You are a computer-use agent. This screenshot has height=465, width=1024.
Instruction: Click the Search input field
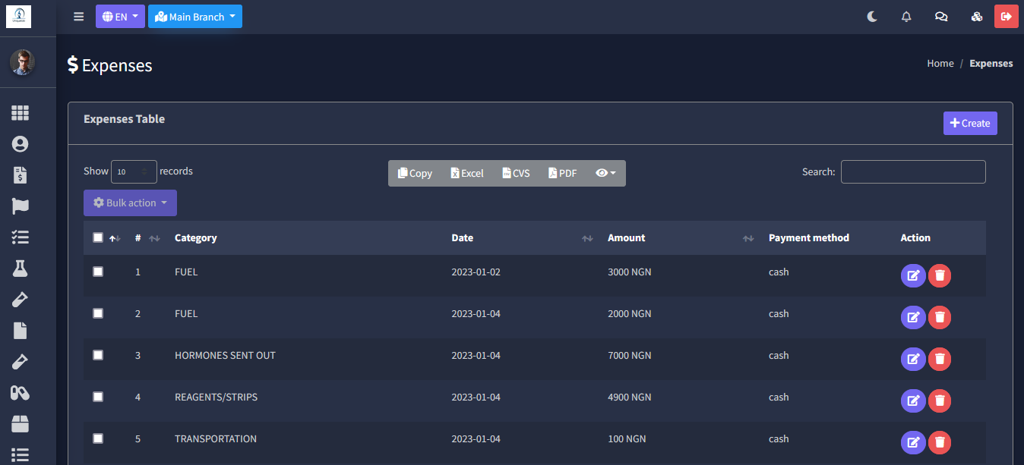click(913, 172)
